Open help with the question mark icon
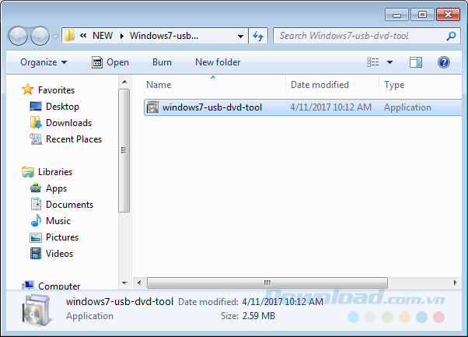This screenshot has height=337, width=468. [x=444, y=62]
